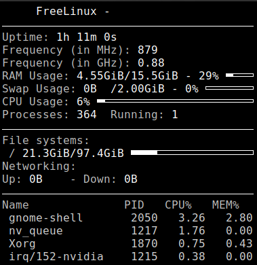Click the Swap usage progress bar

click(229, 88)
